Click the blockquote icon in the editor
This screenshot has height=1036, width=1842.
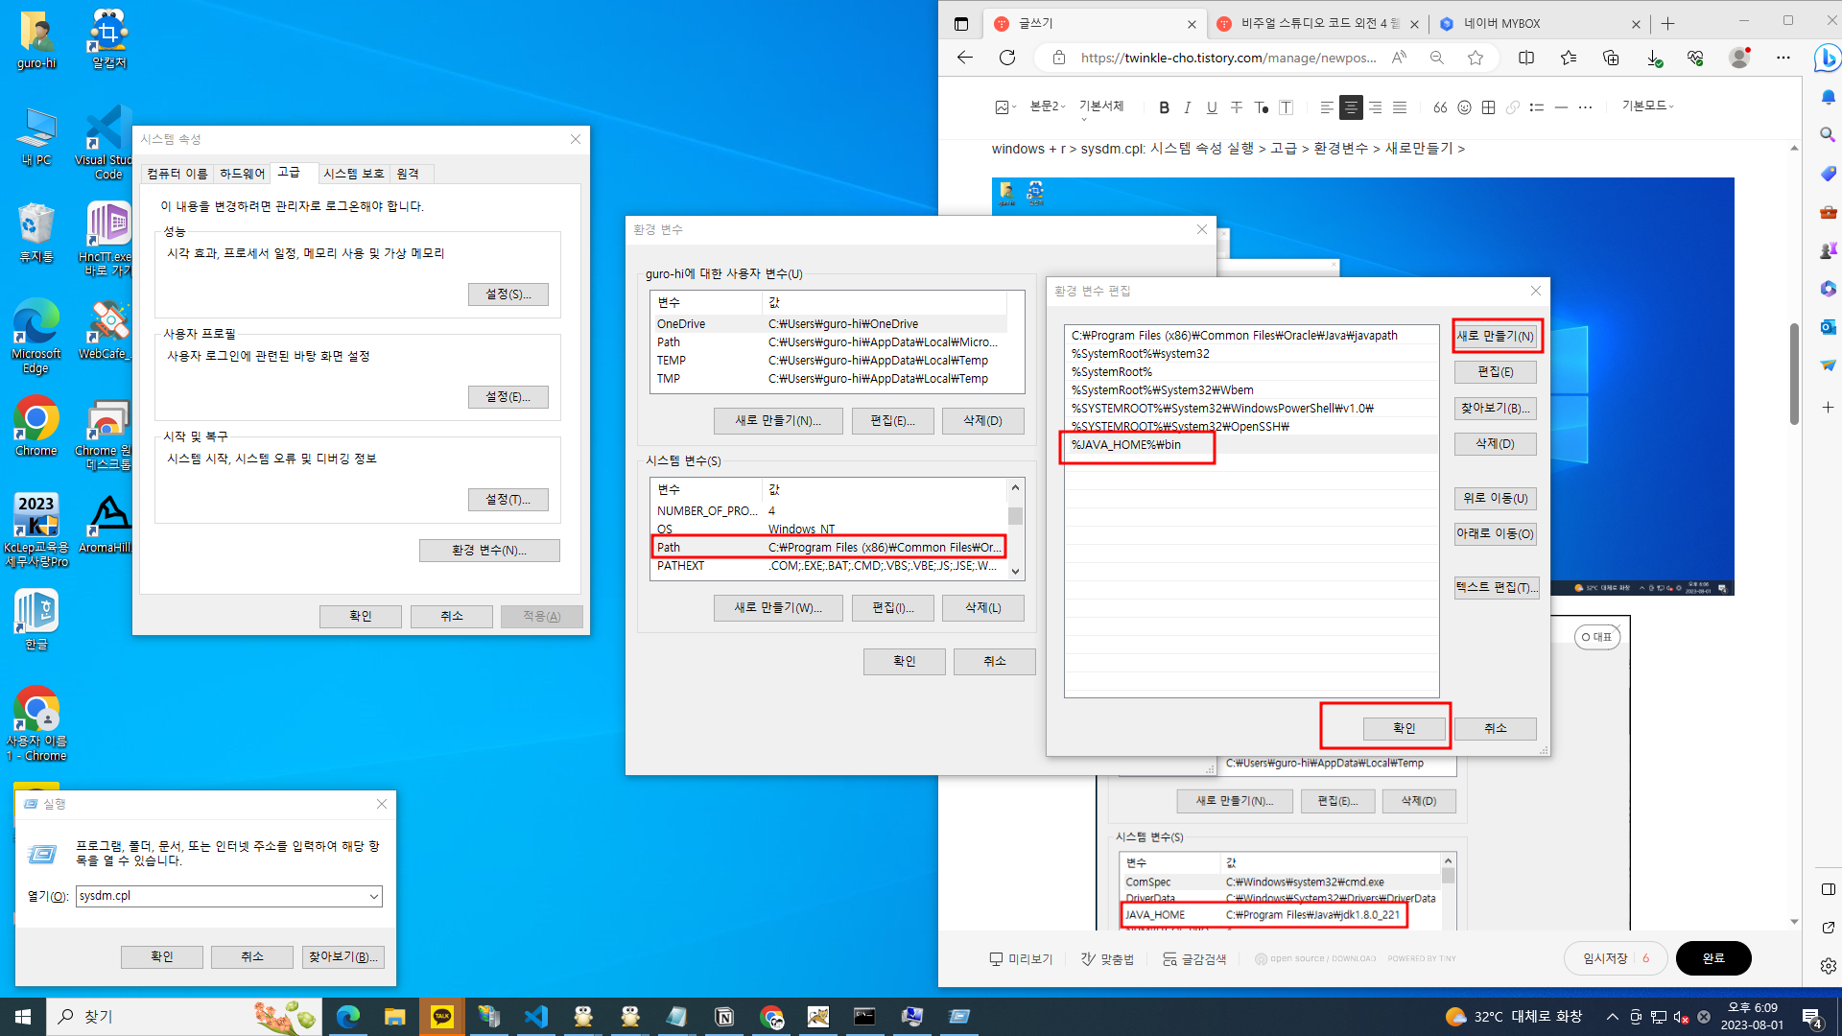pos(1440,107)
